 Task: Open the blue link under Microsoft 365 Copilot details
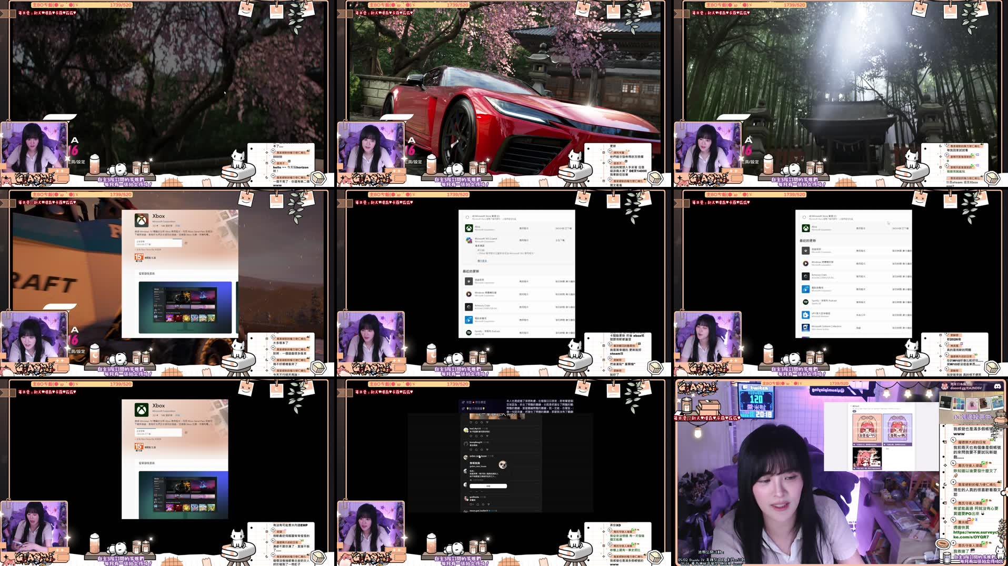click(x=482, y=261)
